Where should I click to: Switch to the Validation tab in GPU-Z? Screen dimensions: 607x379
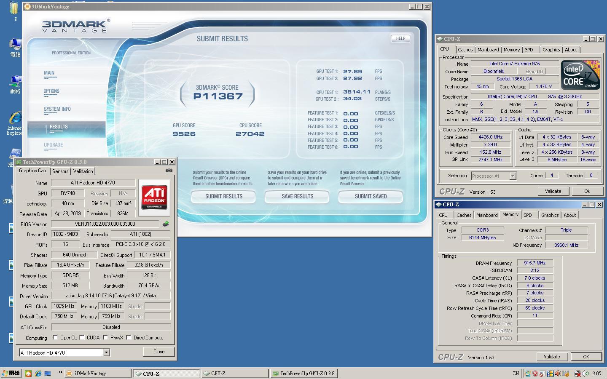83,171
